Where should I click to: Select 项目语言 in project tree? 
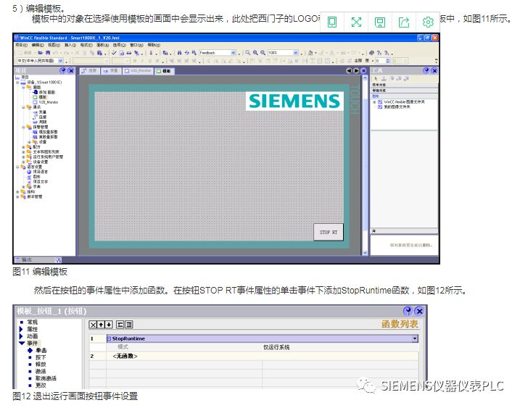[x=40, y=172]
